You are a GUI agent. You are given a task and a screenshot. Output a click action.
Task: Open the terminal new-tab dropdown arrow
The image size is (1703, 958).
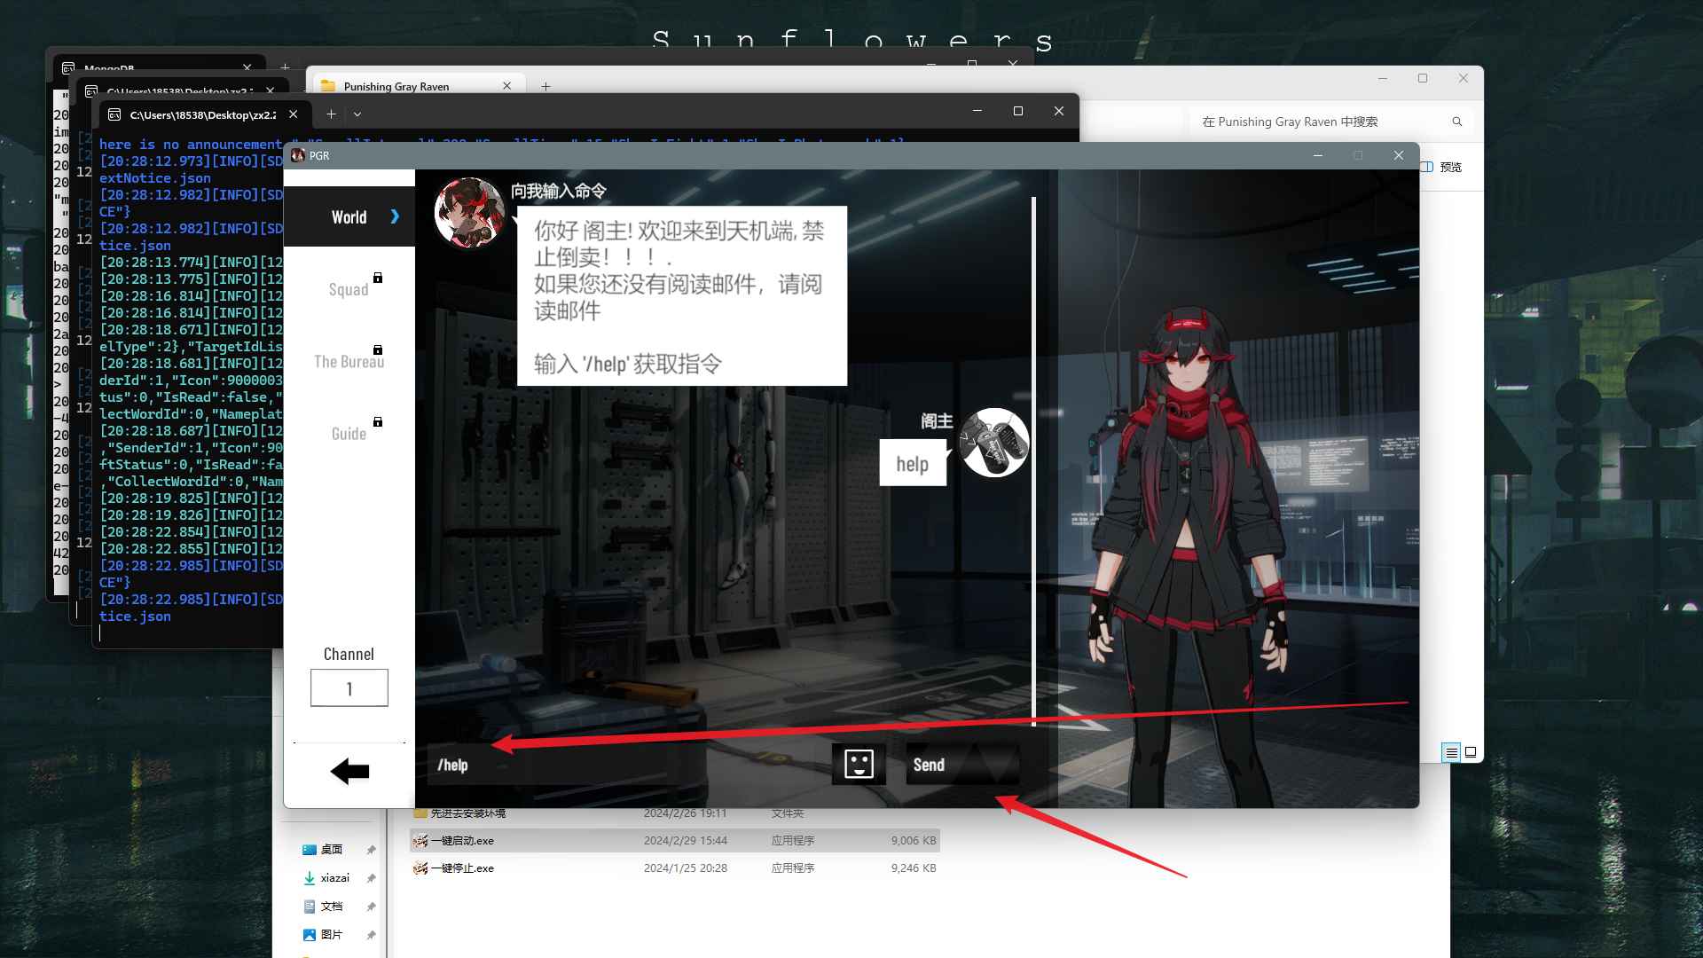[x=357, y=114]
